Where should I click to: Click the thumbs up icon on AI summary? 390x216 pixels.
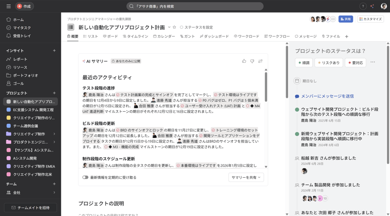[x=244, y=61]
